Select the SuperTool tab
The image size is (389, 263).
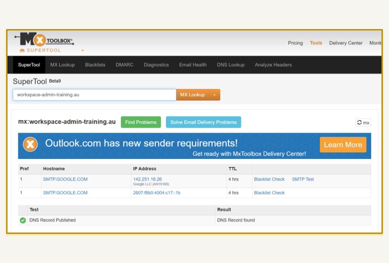(x=29, y=65)
